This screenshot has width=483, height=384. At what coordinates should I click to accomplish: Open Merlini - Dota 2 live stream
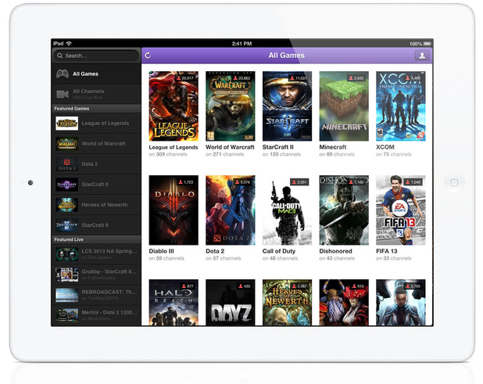96,315
